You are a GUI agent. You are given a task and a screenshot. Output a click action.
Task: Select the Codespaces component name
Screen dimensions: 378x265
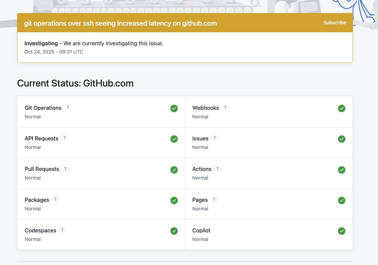[40, 231]
